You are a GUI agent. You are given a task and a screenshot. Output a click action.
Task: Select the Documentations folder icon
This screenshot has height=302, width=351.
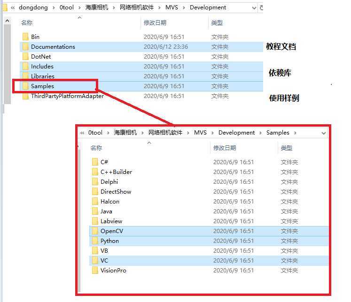coord(25,46)
